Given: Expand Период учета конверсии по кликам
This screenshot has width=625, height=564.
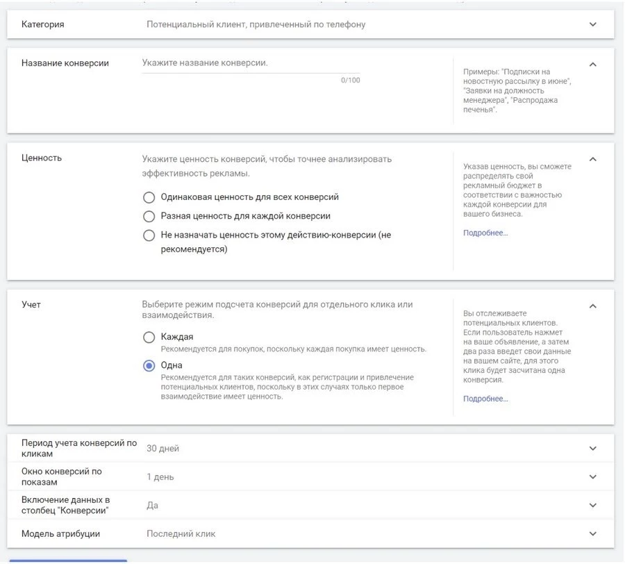Looking at the screenshot, I should (592, 449).
